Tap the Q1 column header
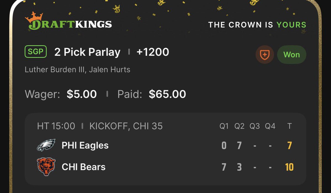331x193 pixels. 224,126
